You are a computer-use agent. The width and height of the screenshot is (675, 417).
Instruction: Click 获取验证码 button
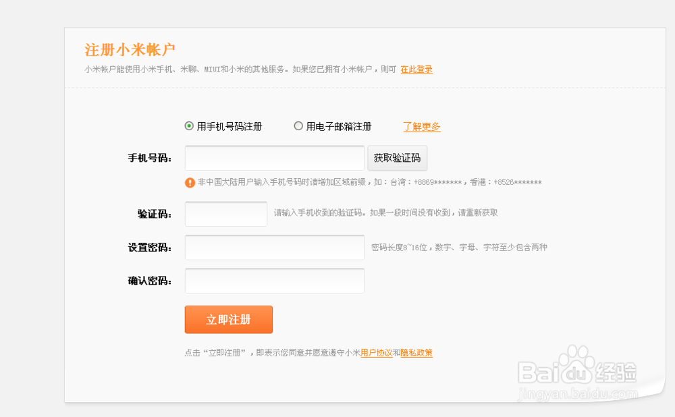point(398,158)
